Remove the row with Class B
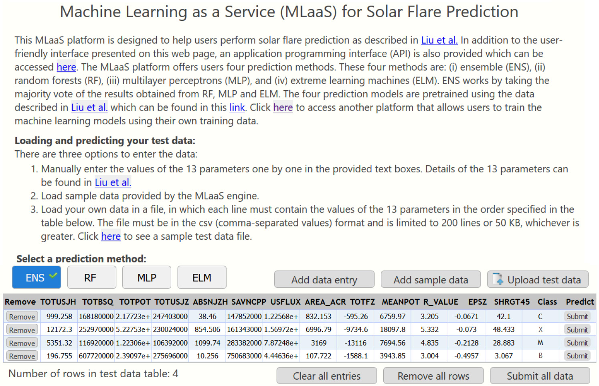Screen dimensions: 599x386 pos(21,356)
